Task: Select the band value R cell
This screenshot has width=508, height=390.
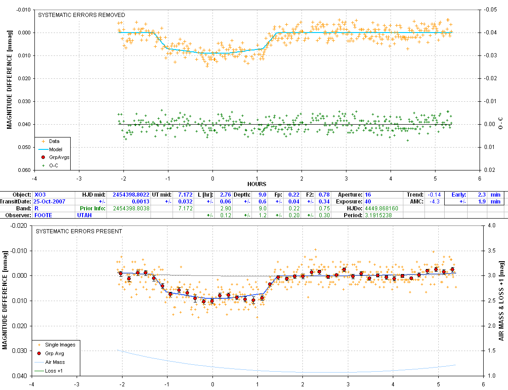Action: point(36,209)
